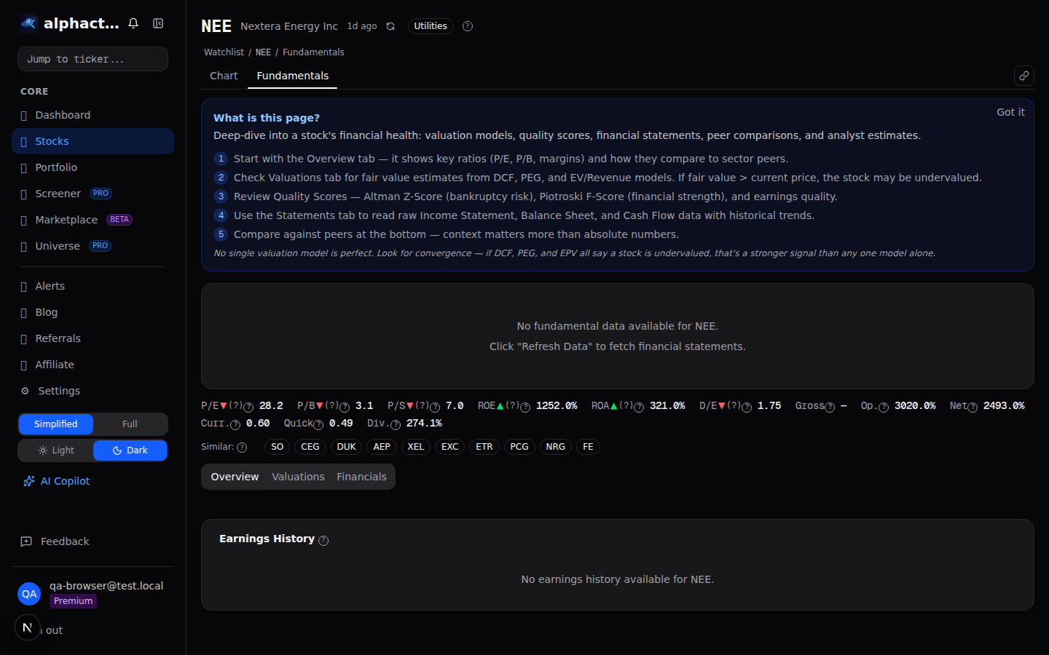Click the notifications bell icon
The height and width of the screenshot is (655, 1049).
[x=133, y=23]
